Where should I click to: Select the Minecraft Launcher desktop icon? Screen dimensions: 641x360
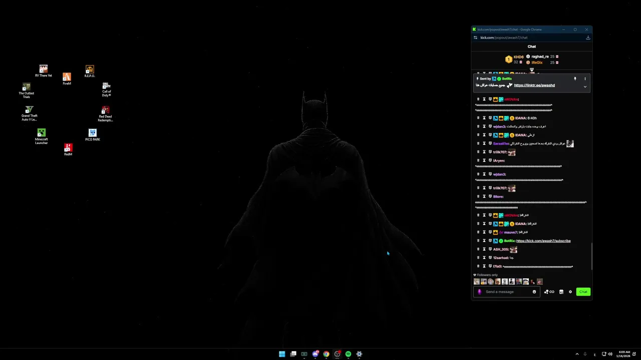41,136
